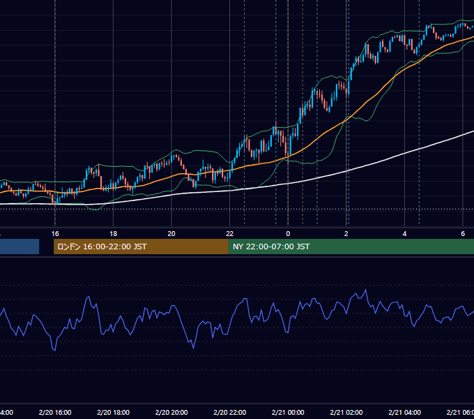Click the 2/21 02:00 date label

click(x=346, y=412)
